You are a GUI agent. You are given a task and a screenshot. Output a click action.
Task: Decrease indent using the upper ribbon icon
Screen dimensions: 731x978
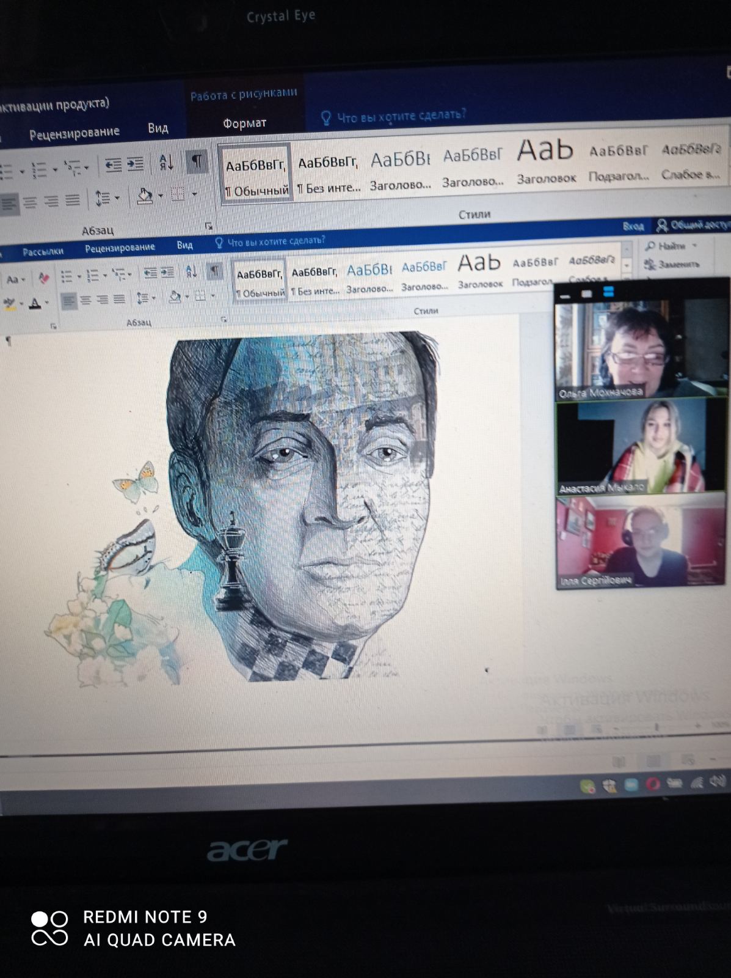[113, 165]
